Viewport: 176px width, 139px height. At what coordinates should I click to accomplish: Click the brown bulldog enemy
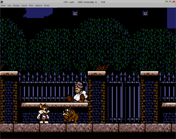coord(71,115)
